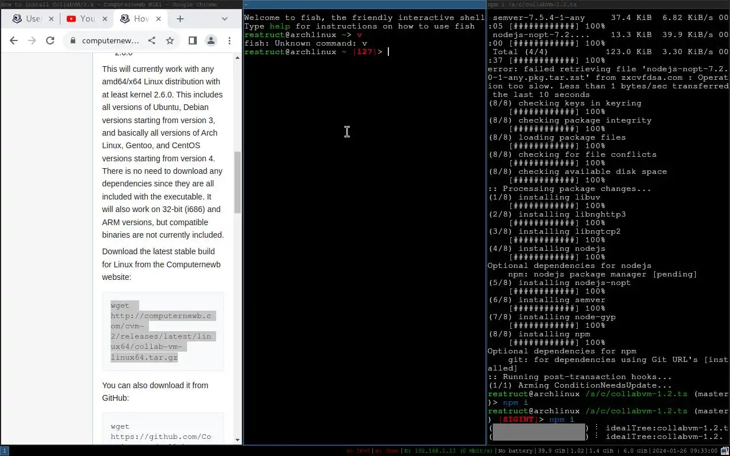The height and width of the screenshot is (456, 730).
Task: Click the error failed retrieving file line
Action: 608,82
